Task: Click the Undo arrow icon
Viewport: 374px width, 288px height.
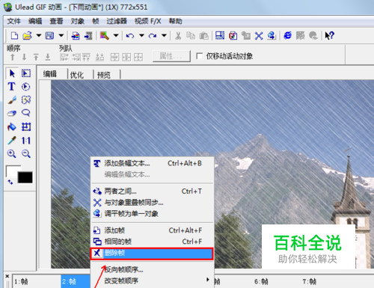Action: [130, 36]
